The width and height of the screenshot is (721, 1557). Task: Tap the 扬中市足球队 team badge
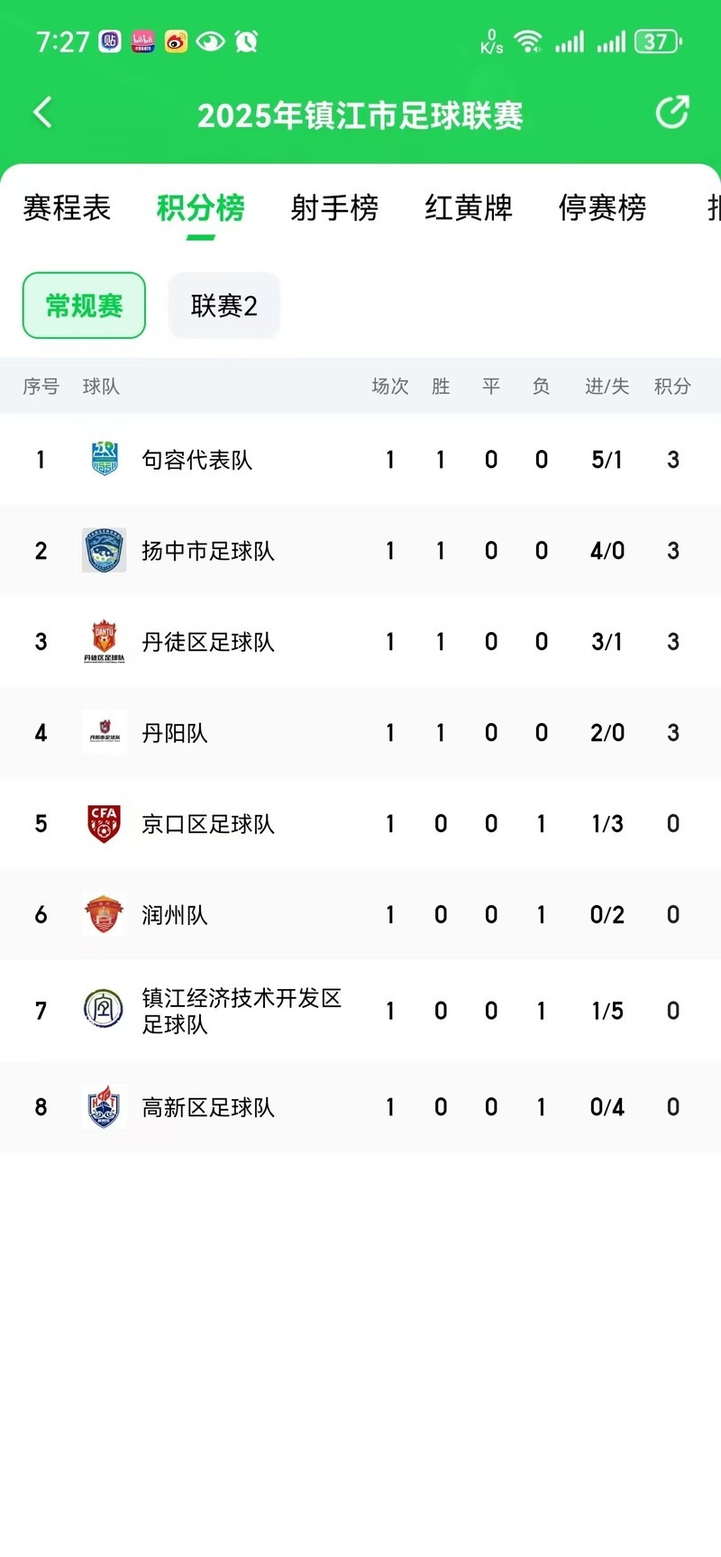click(105, 550)
